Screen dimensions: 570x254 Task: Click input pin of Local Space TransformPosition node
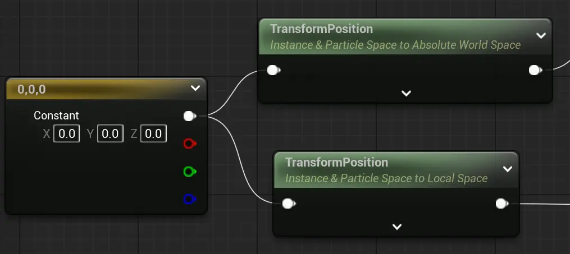288,204
